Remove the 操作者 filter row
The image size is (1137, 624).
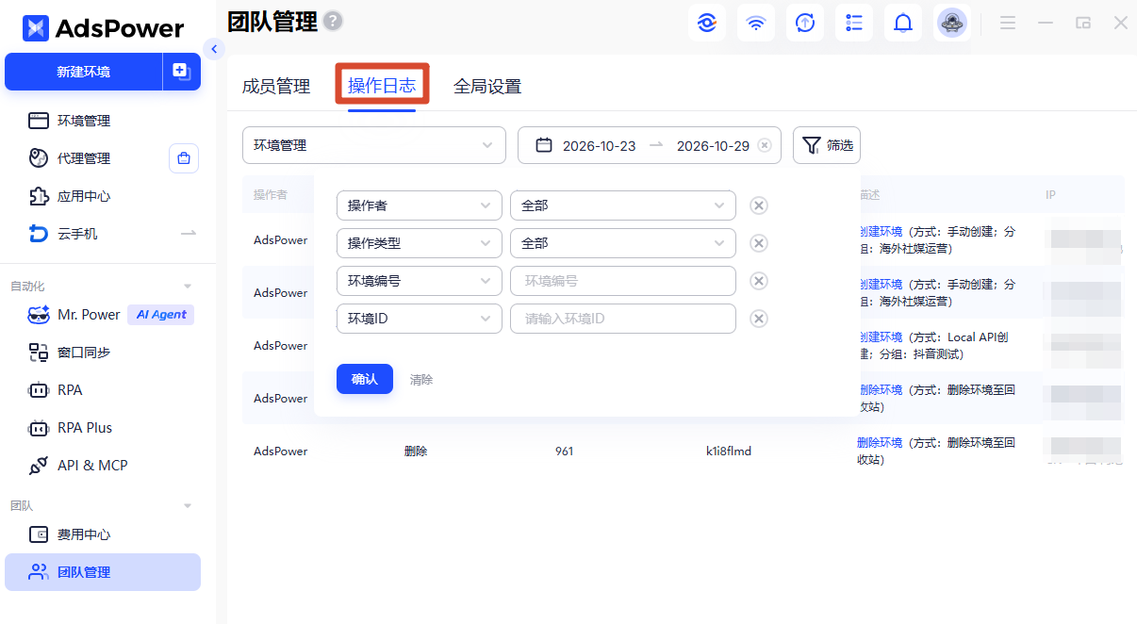click(x=758, y=205)
